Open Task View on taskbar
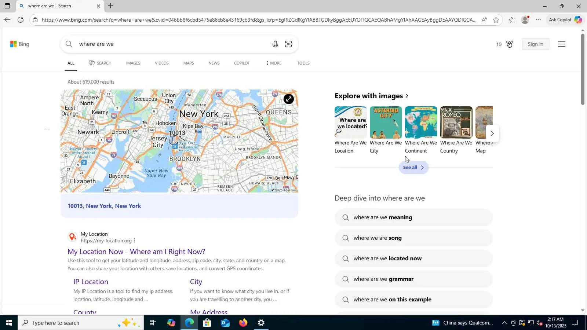Viewport: 587px width, 330px height. (x=153, y=323)
